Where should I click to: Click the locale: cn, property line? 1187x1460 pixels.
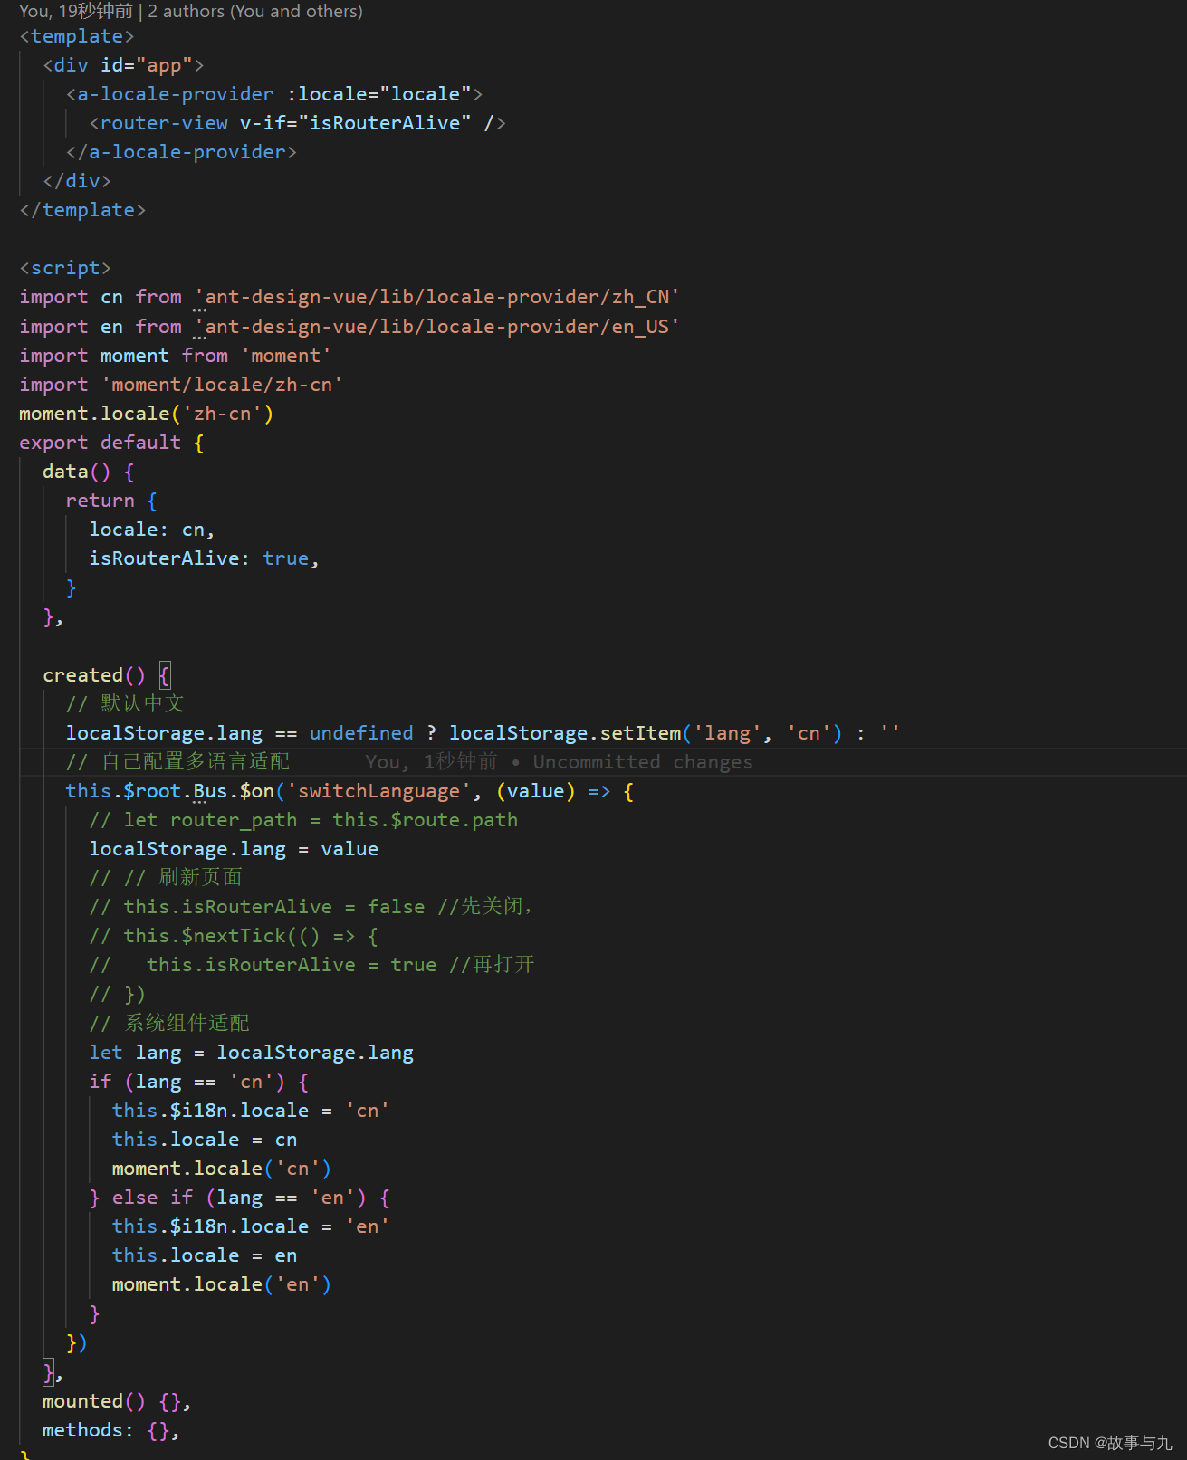coord(152,530)
